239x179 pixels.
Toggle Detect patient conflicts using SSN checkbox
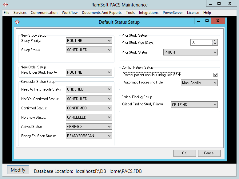(215, 75)
